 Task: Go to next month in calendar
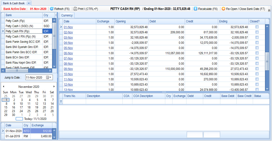click(x=54, y=87)
